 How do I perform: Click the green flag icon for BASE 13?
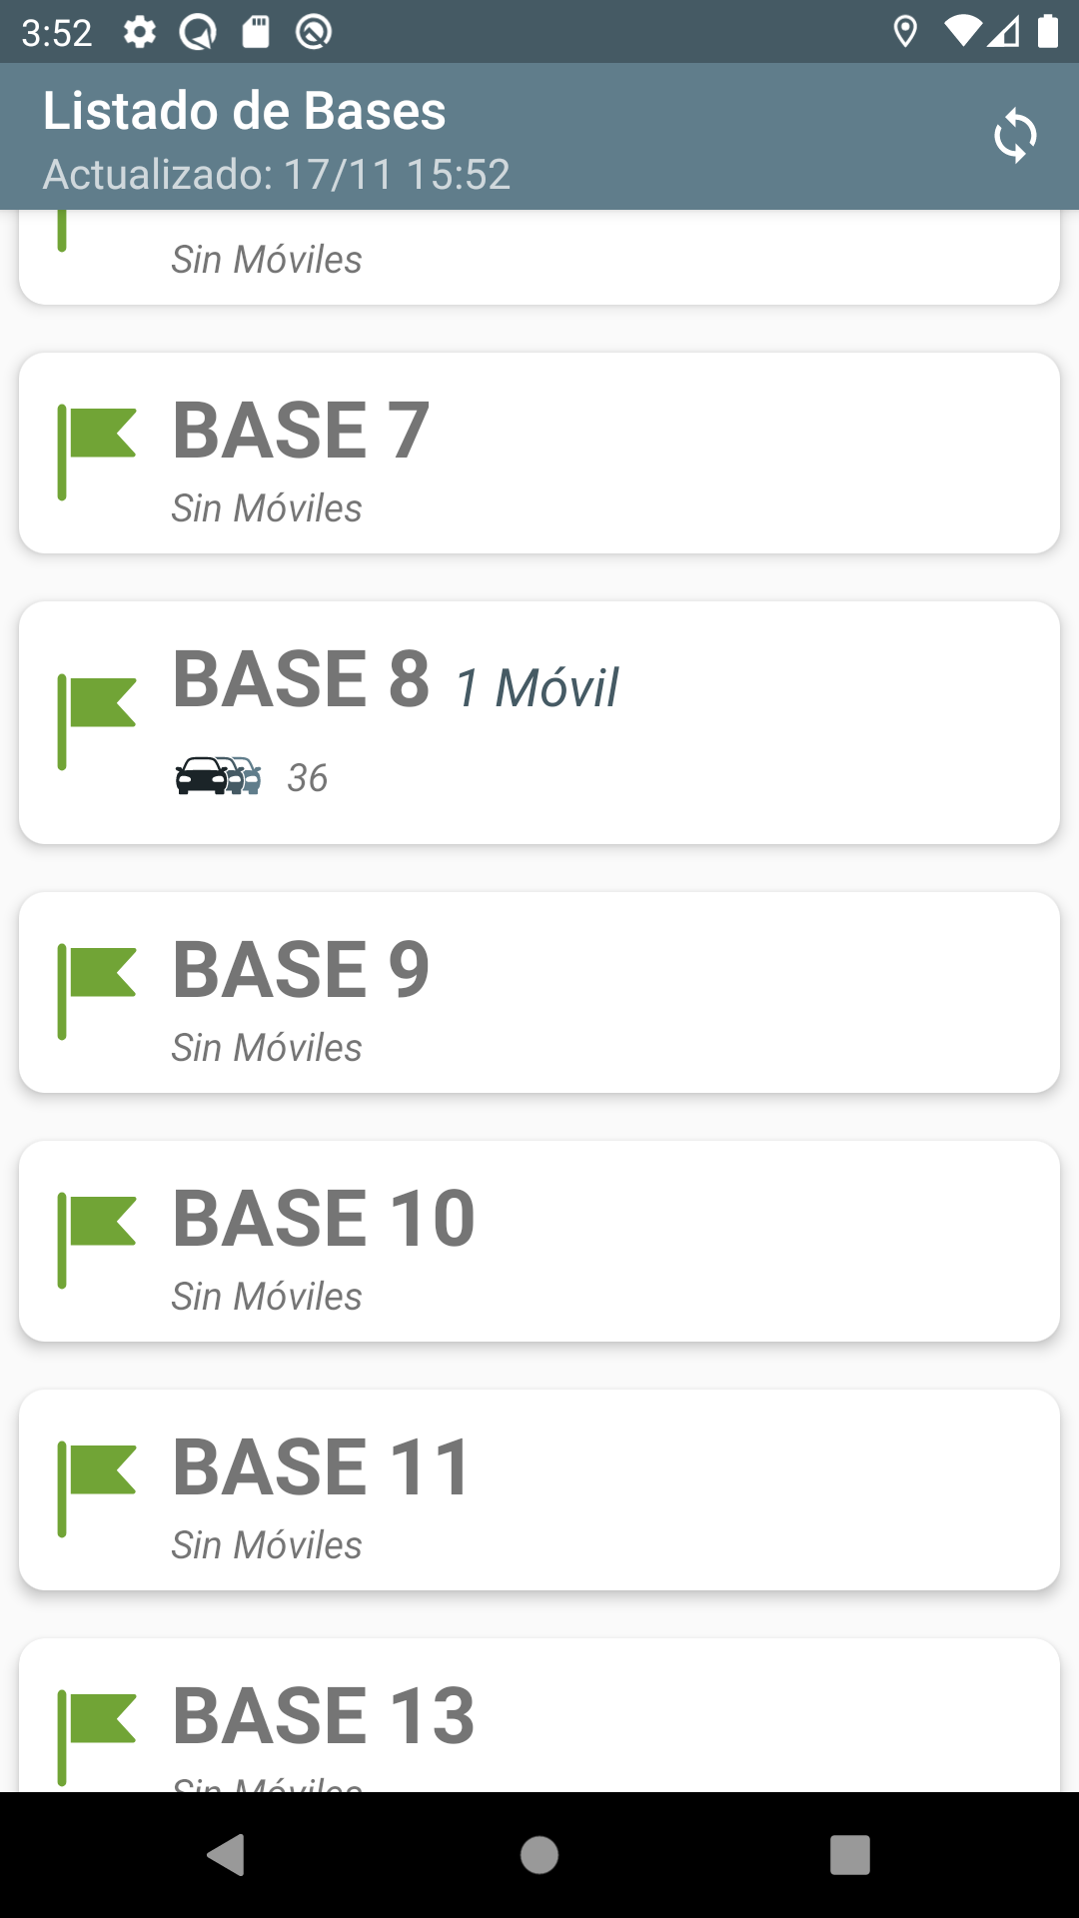(x=97, y=1738)
